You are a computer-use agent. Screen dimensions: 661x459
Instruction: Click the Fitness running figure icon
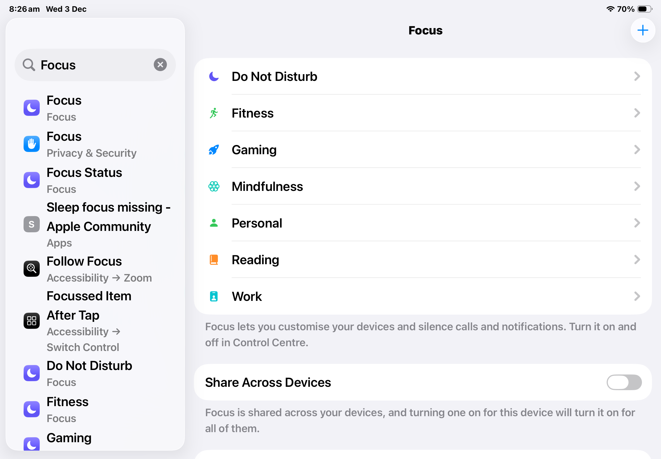click(x=214, y=113)
